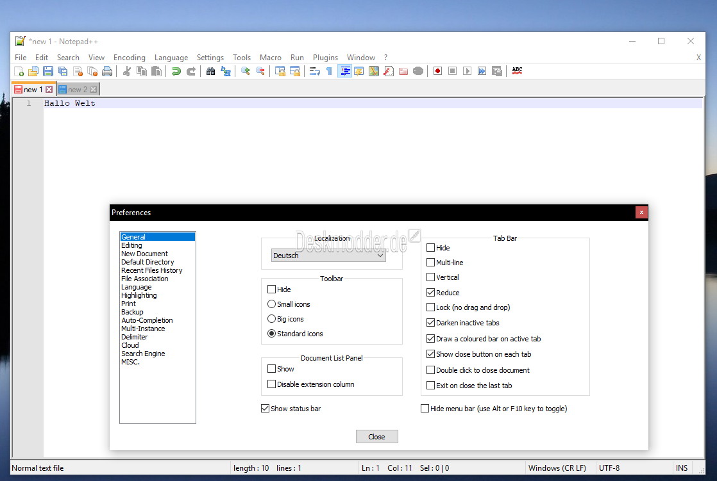The height and width of the screenshot is (481, 717).
Task: Open the Plugins menu
Action: 325,58
